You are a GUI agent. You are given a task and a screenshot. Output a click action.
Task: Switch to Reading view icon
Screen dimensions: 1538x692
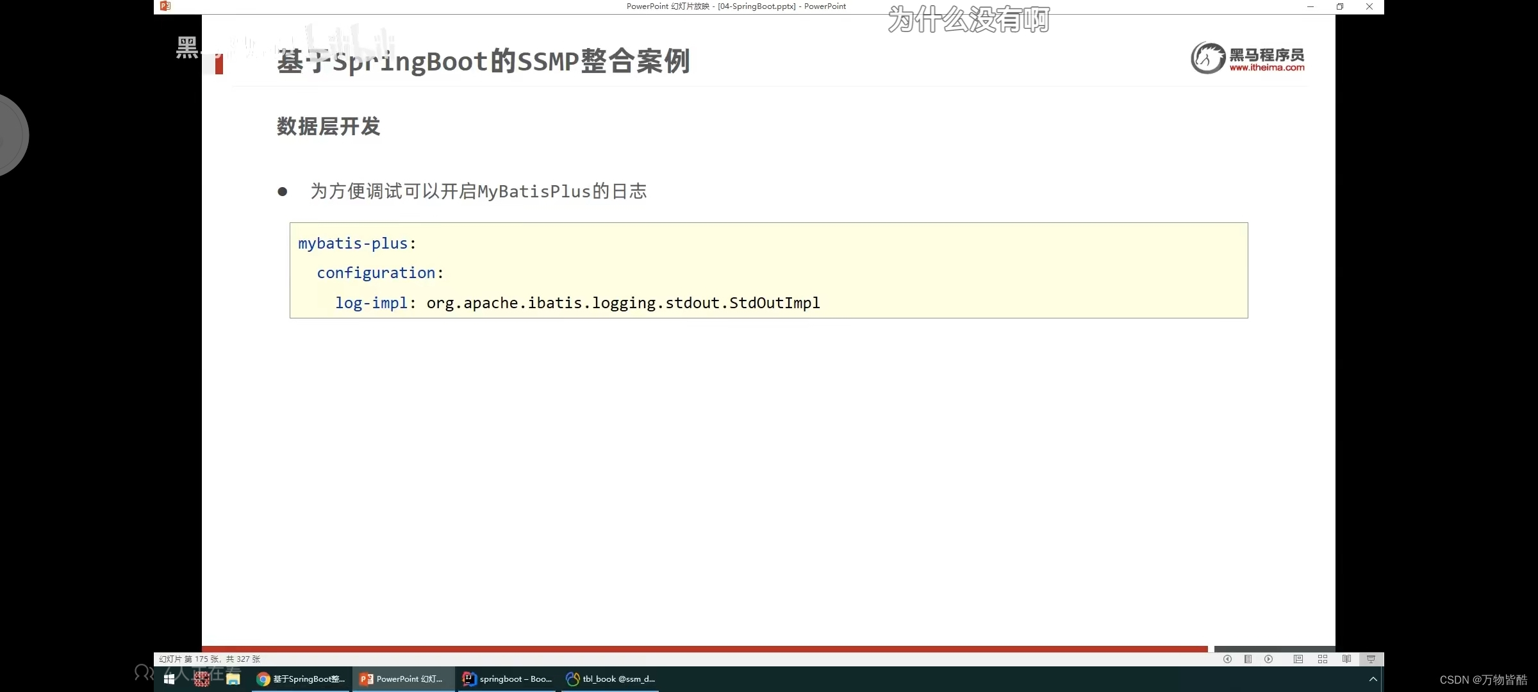coord(1346,659)
